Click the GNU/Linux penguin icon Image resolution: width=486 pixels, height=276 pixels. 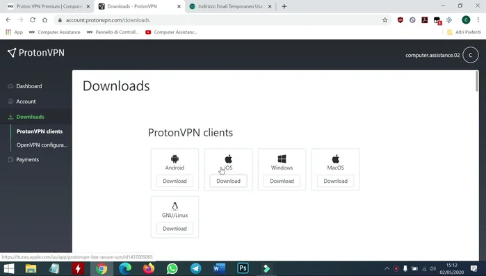[x=175, y=206]
